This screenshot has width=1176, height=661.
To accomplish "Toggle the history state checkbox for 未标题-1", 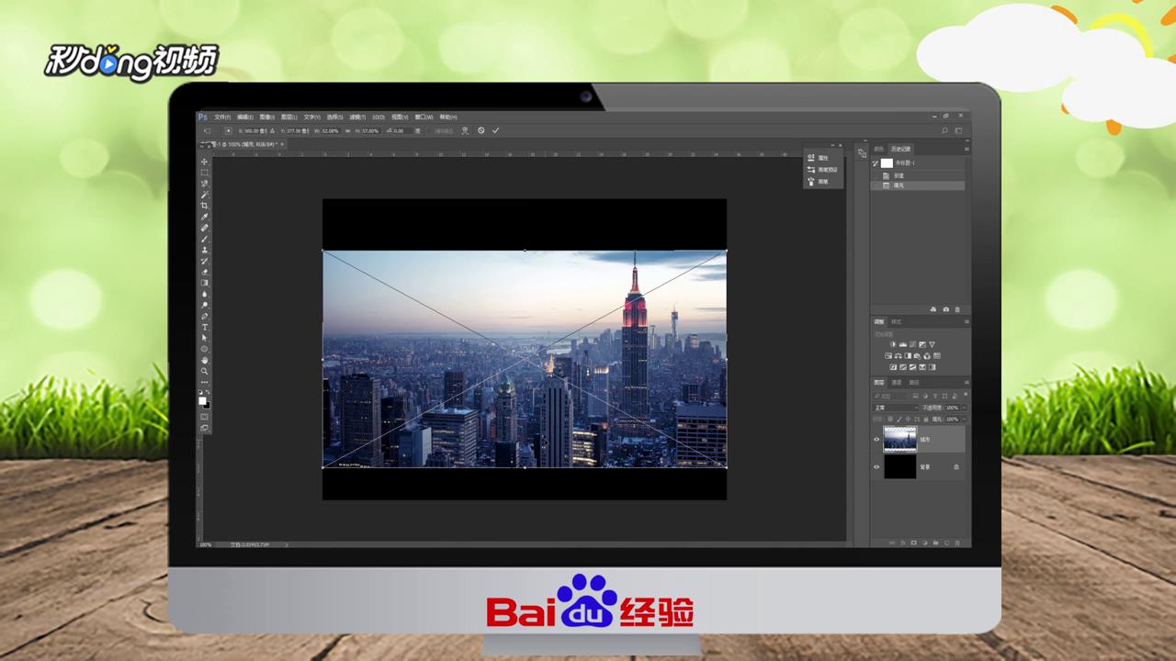I will 875,163.
